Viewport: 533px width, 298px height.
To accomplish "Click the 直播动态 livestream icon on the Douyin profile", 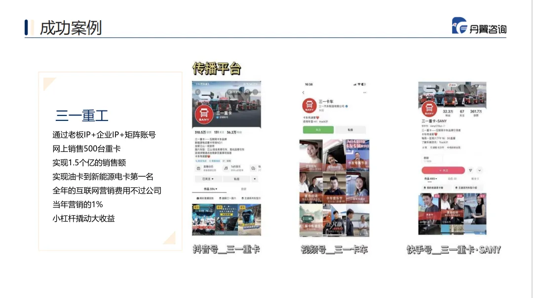I will 198,168.
